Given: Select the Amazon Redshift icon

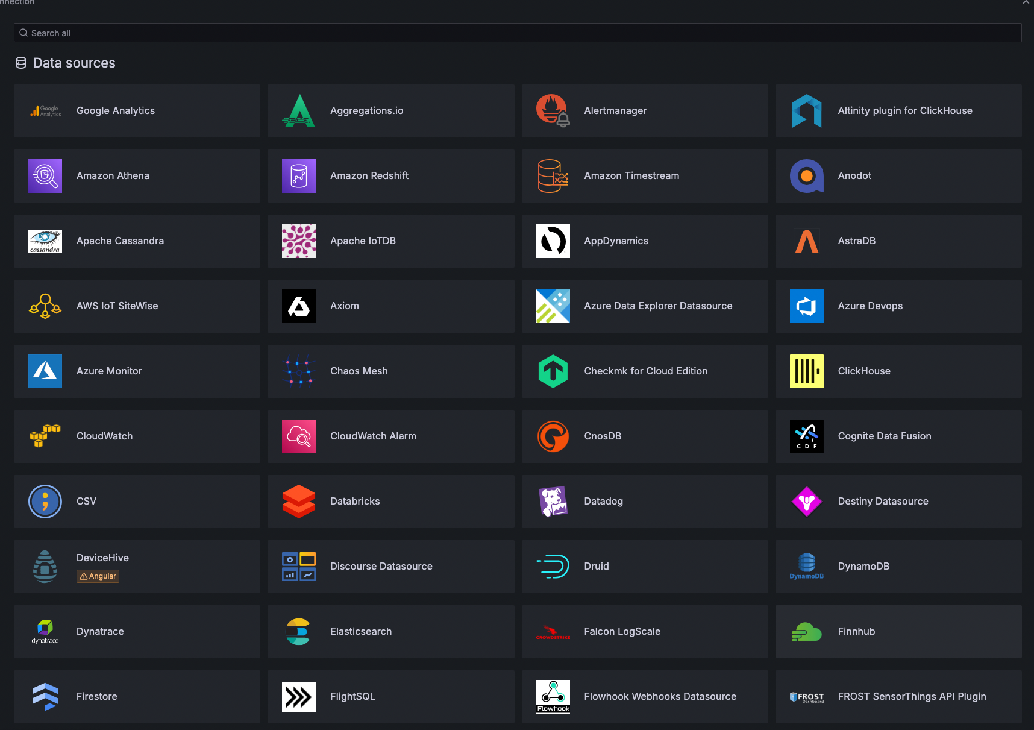Looking at the screenshot, I should click(x=299, y=176).
